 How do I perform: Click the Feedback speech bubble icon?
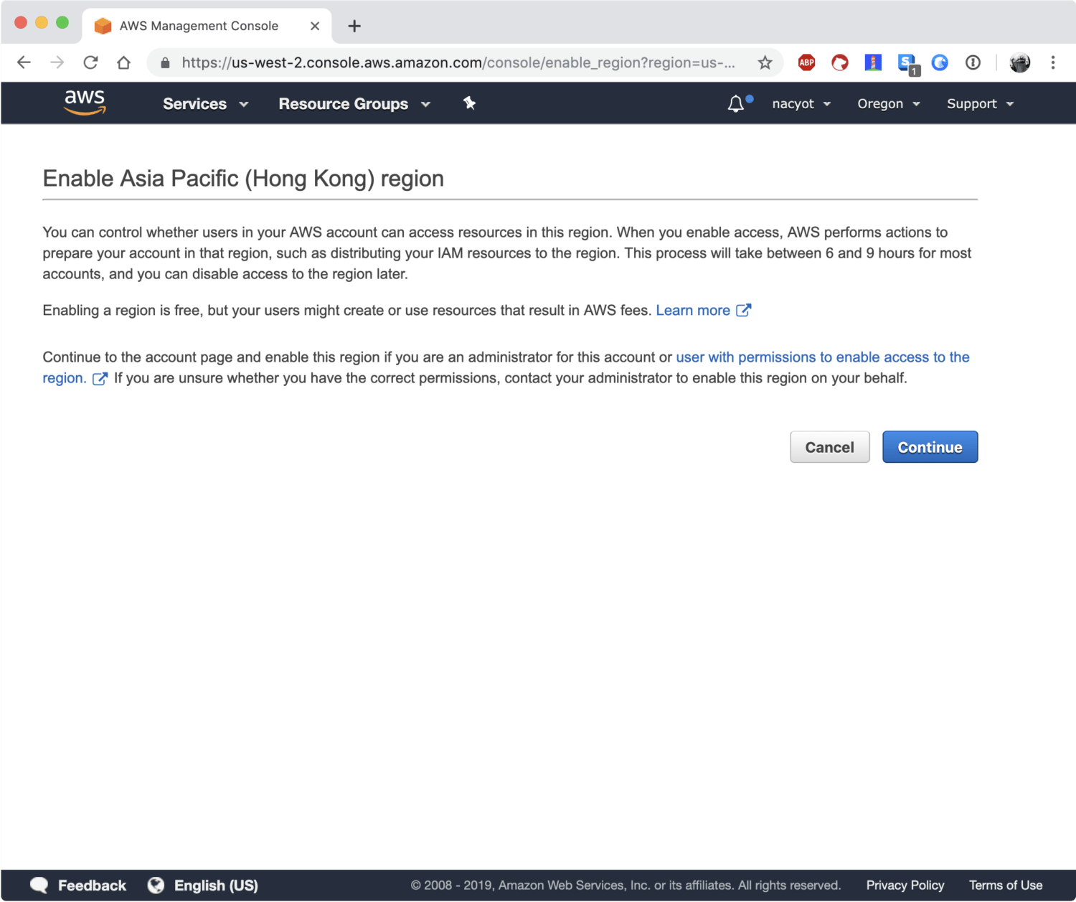click(39, 885)
